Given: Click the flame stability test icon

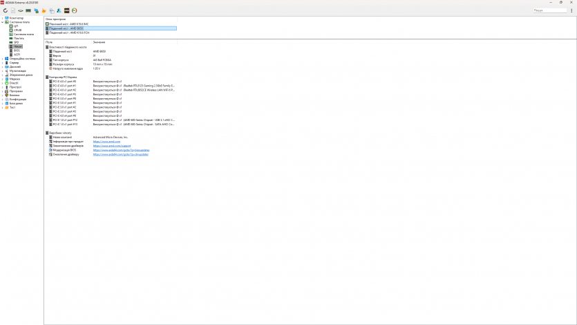Looking at the screenshot, I should [44, 10].
